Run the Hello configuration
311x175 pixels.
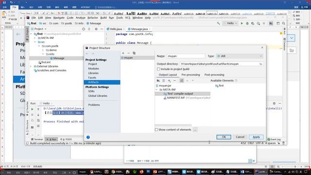[242, 23]
